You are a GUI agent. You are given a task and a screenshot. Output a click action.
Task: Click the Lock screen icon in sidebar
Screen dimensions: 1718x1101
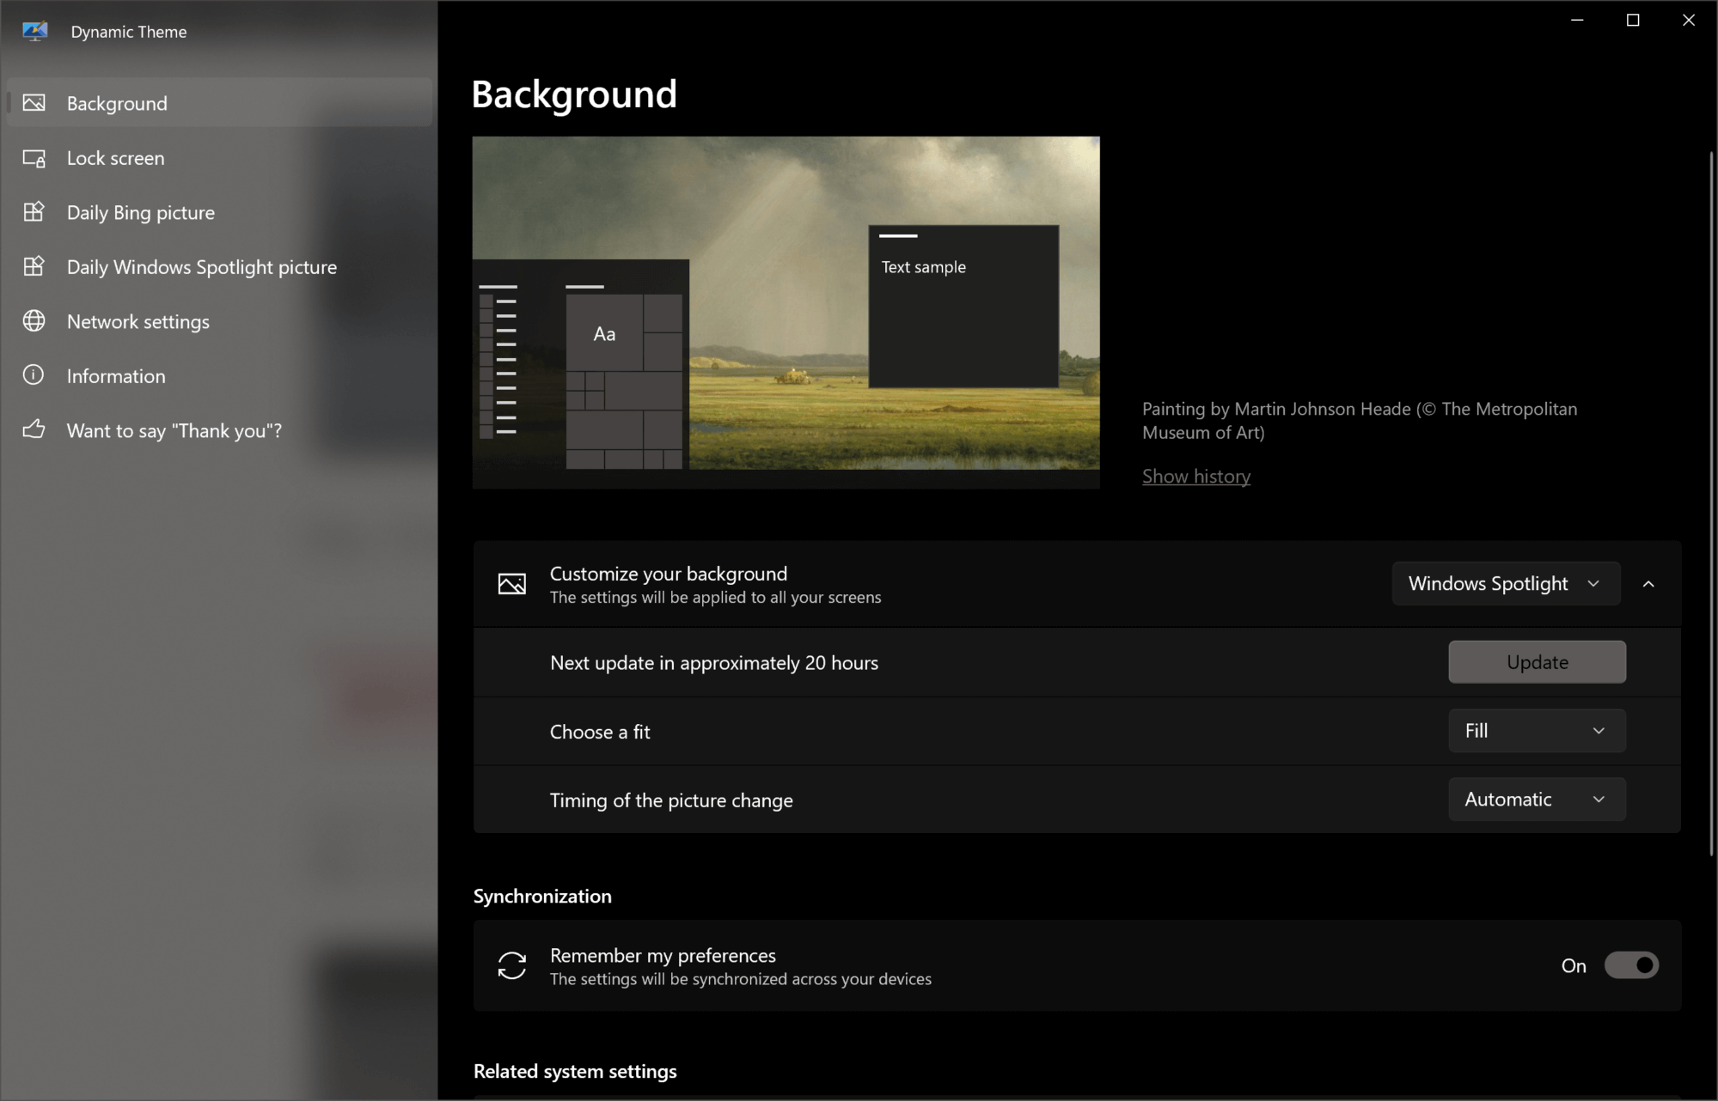pyautogui.click(x=34, y=158)
